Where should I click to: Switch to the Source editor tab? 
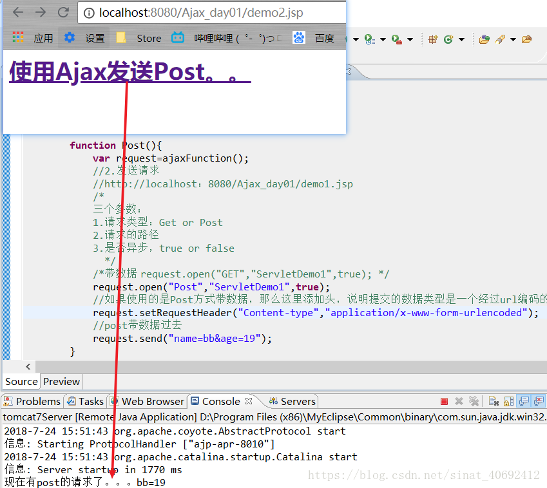tap(21, 381)
